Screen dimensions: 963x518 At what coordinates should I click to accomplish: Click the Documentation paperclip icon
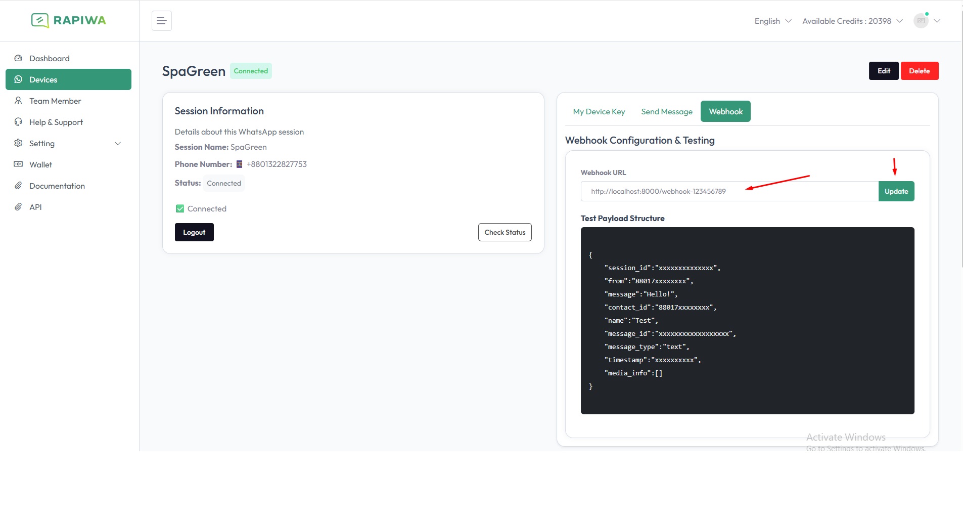point(18,186)
